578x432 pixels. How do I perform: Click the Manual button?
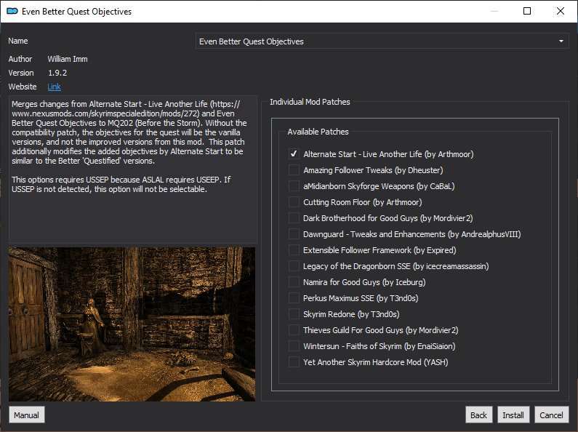27,415
